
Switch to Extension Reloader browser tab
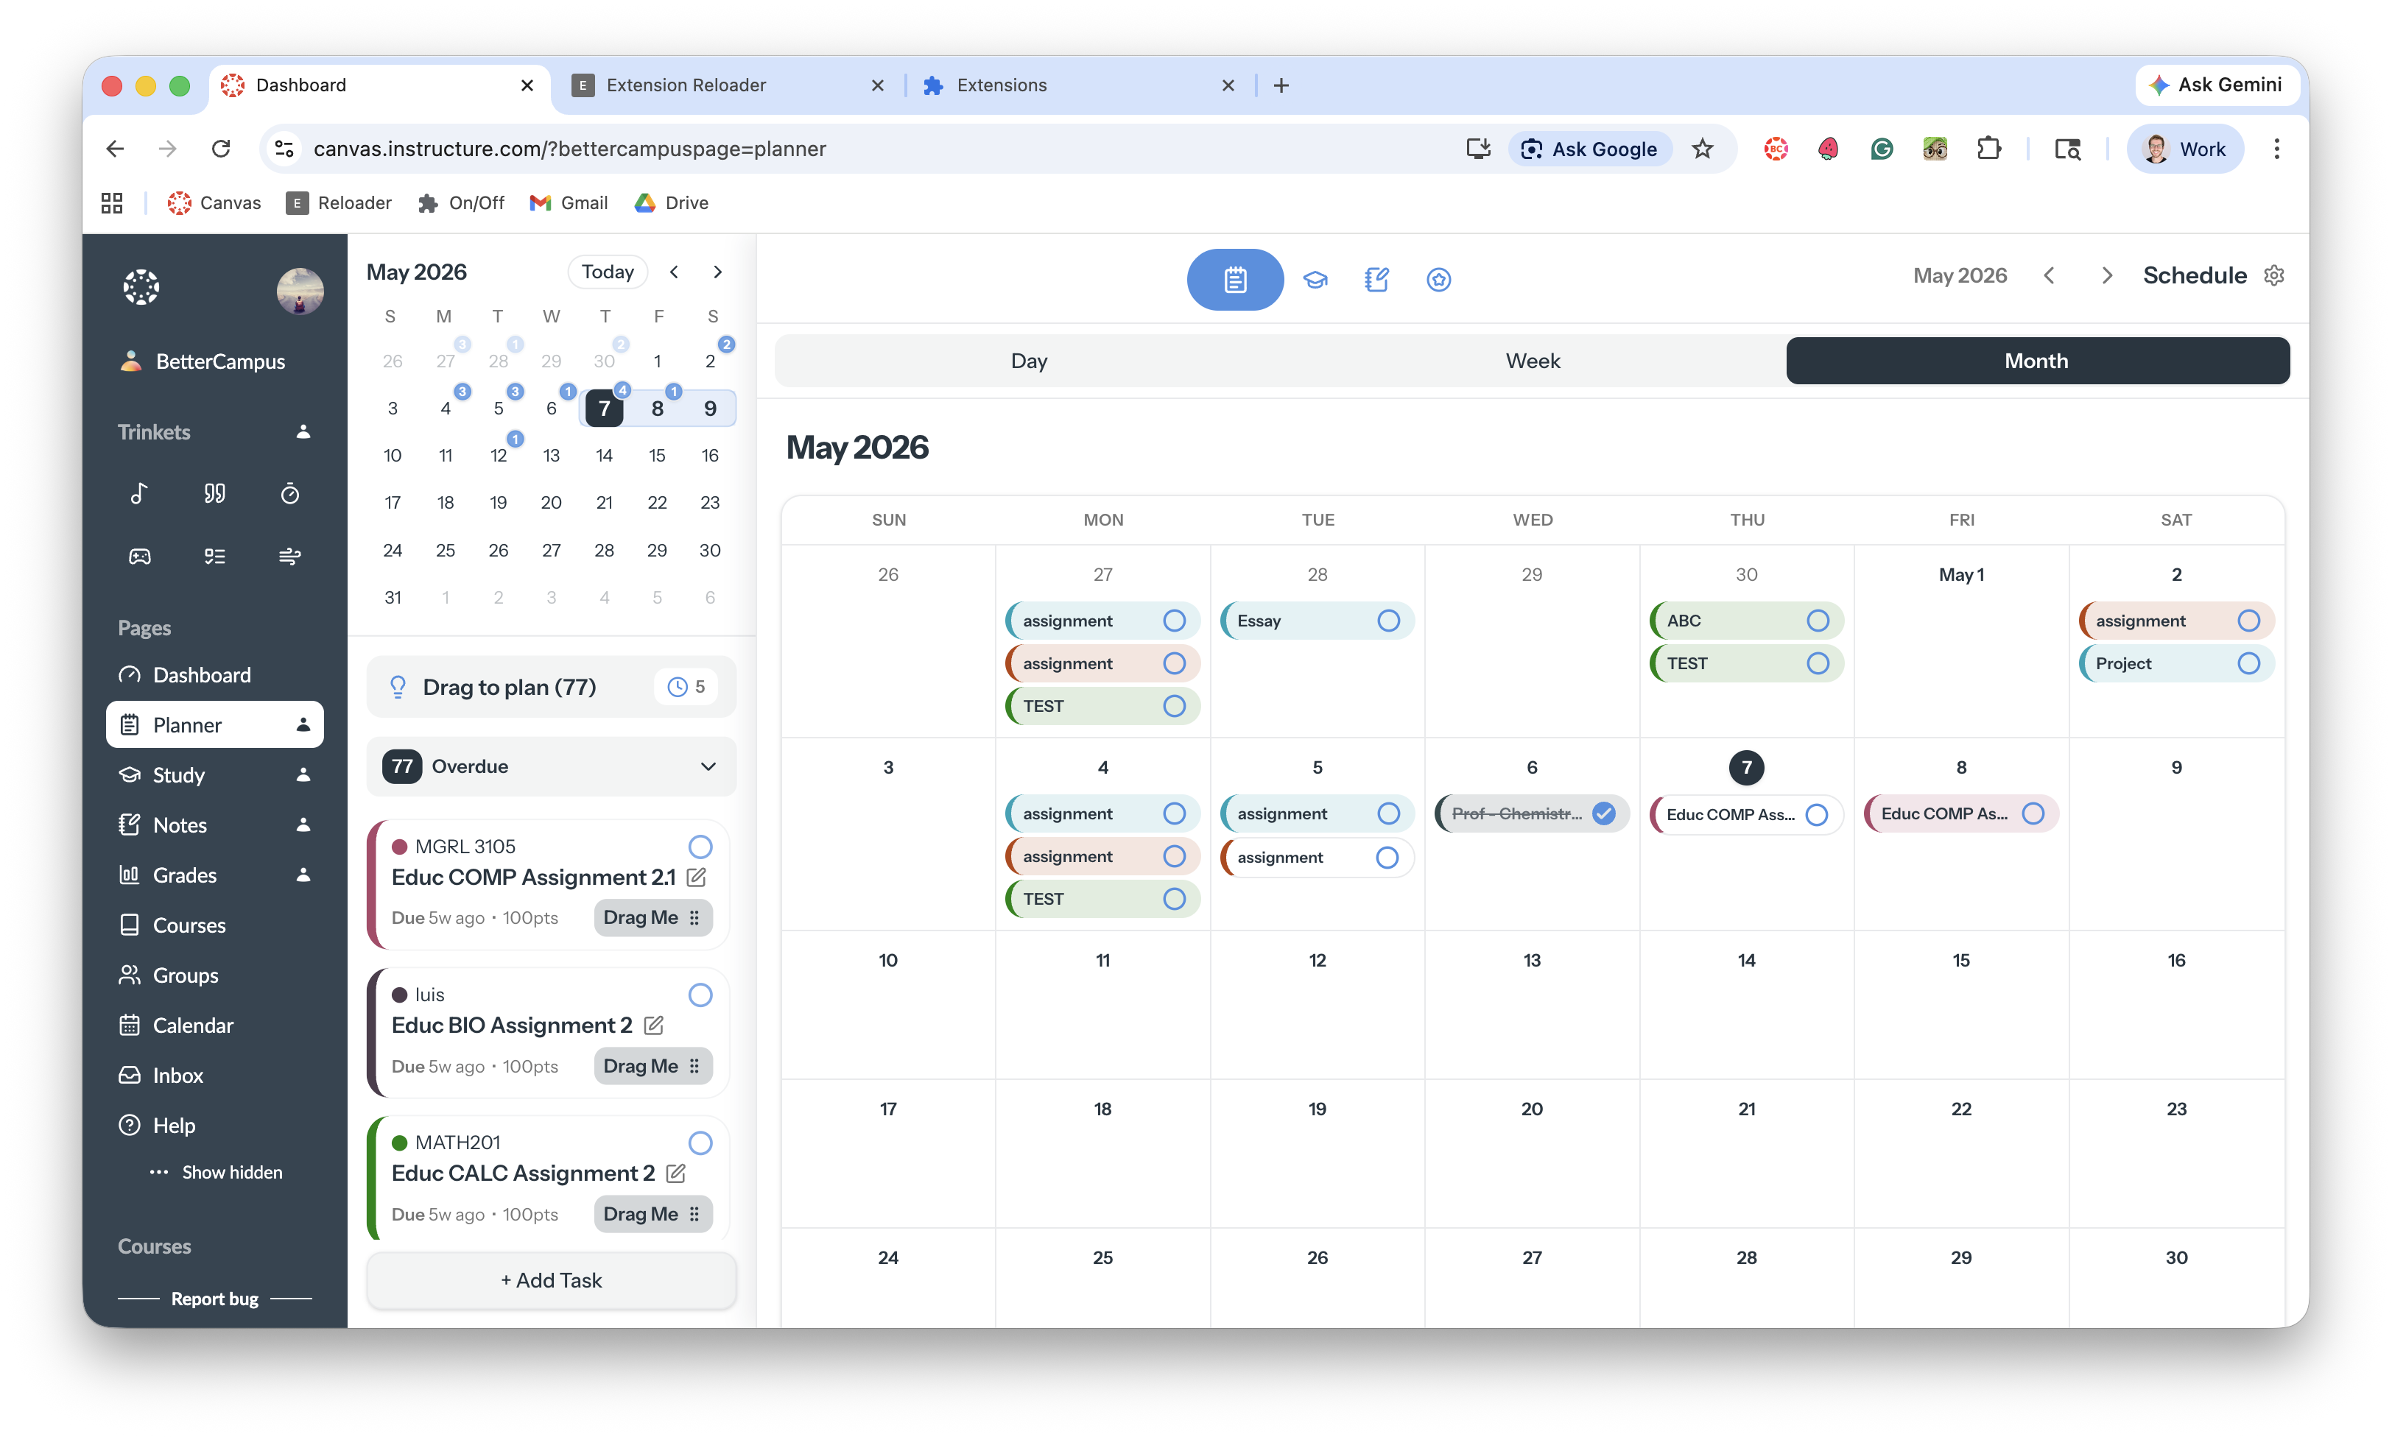coord(728,85)
